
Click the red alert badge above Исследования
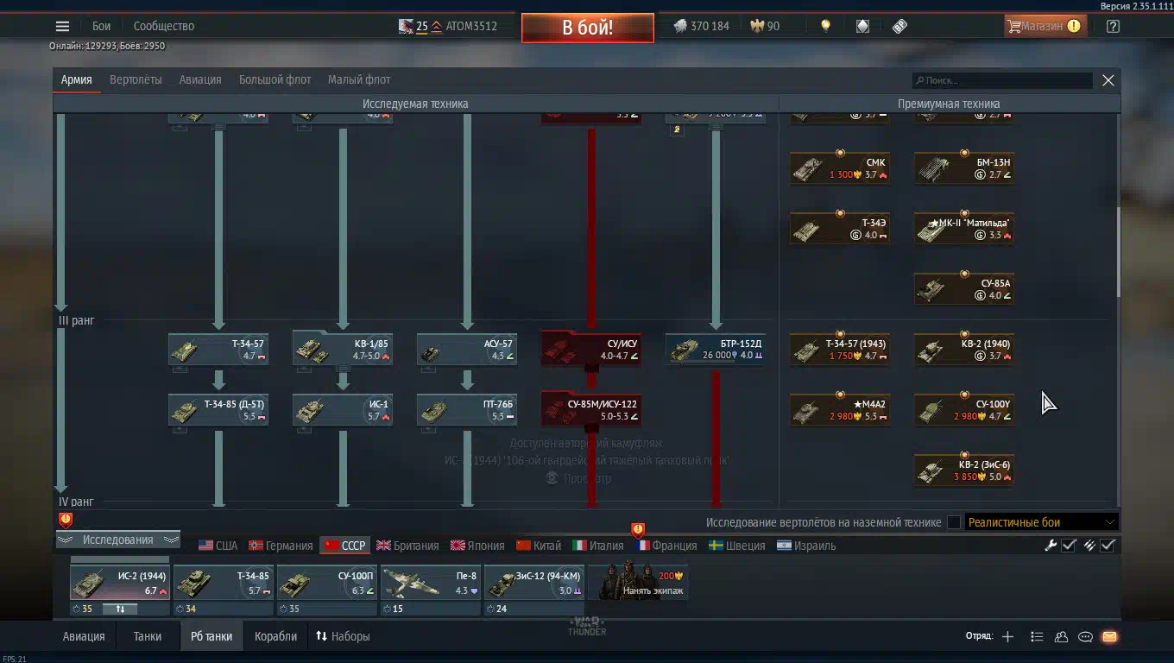click(x=66, y=520)
